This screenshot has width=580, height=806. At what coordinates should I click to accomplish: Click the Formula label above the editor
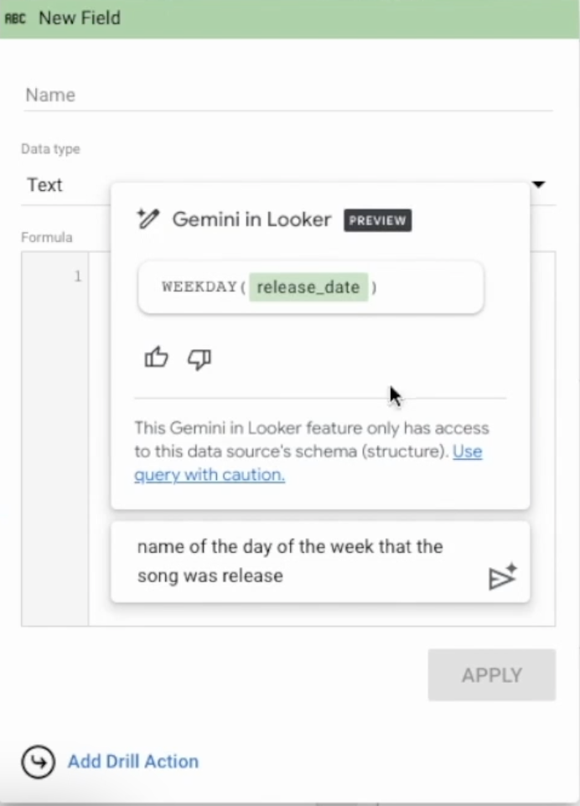(x=47, y=237)
